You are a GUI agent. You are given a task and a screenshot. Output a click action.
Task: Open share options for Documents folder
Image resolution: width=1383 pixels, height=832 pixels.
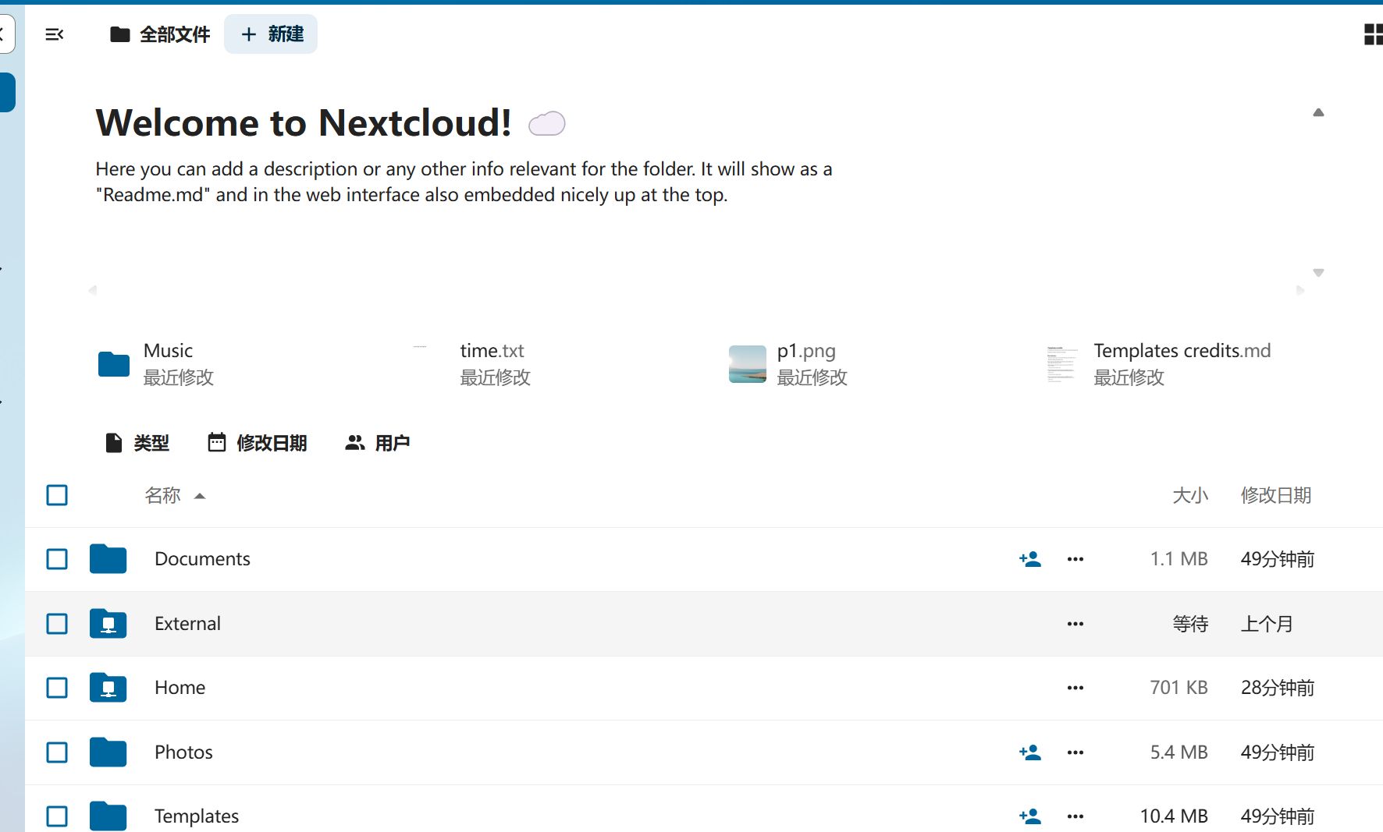pos(1029,559)
